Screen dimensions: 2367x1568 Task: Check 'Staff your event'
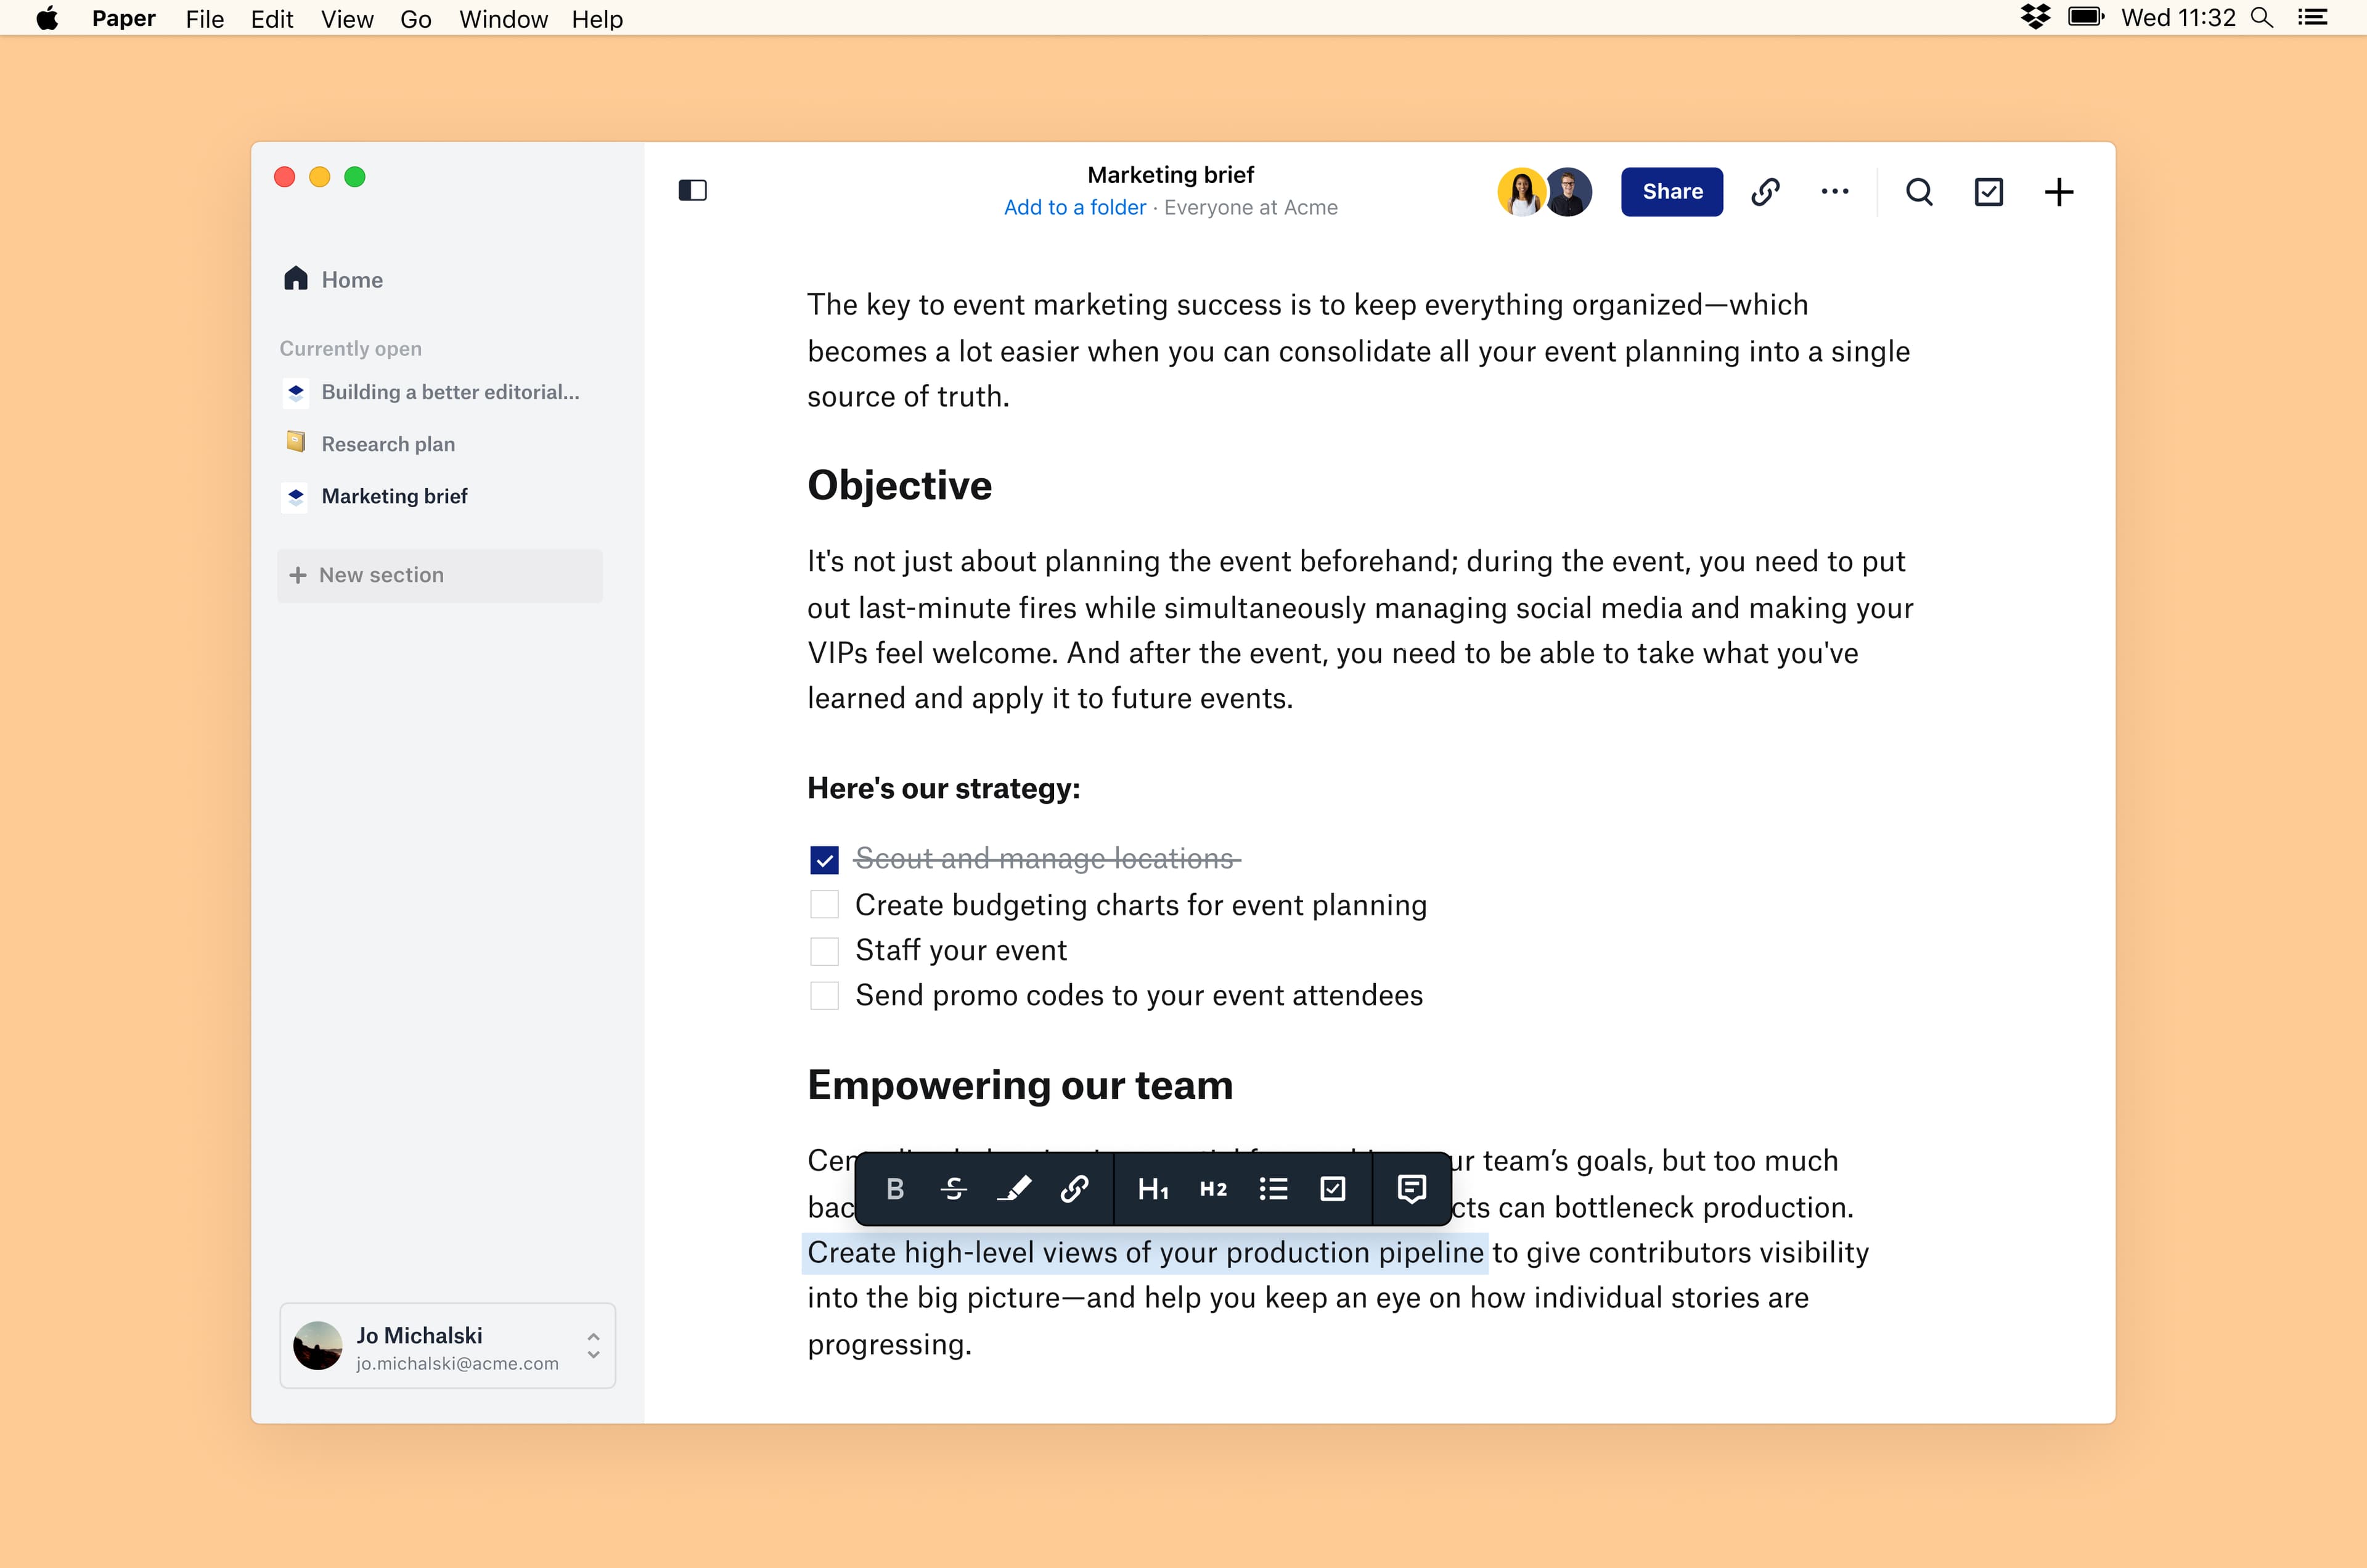point(824,950)
